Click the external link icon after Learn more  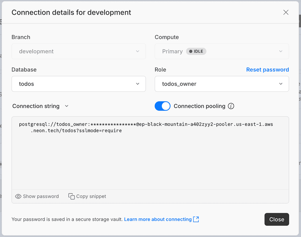[196, 219]
